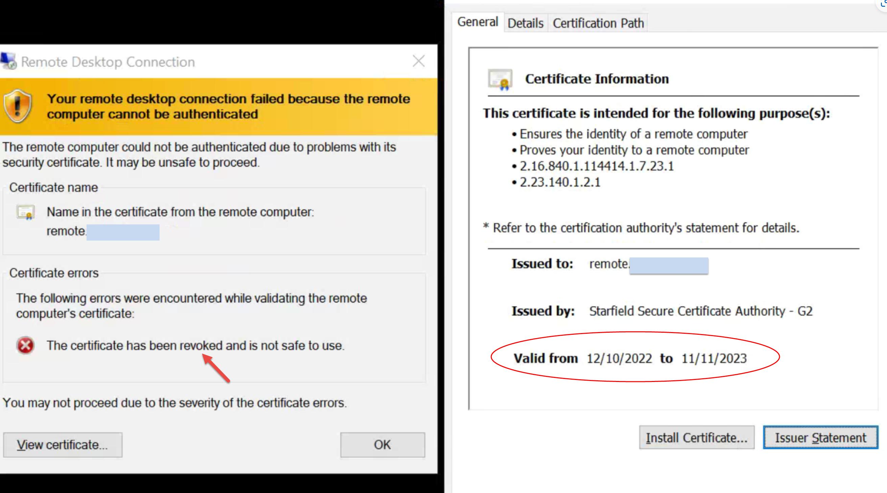This screenshot has width=887, height=493.
Task: Click the Remote Desktop Connection title bar icon
Action: pos(8,61)
